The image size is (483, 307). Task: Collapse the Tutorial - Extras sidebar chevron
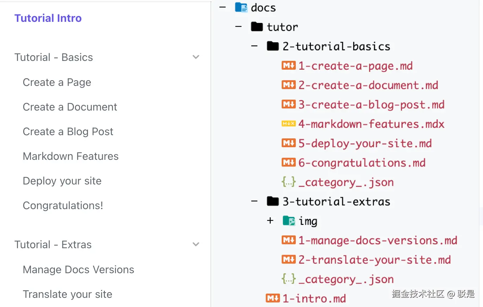click(196, 244)
